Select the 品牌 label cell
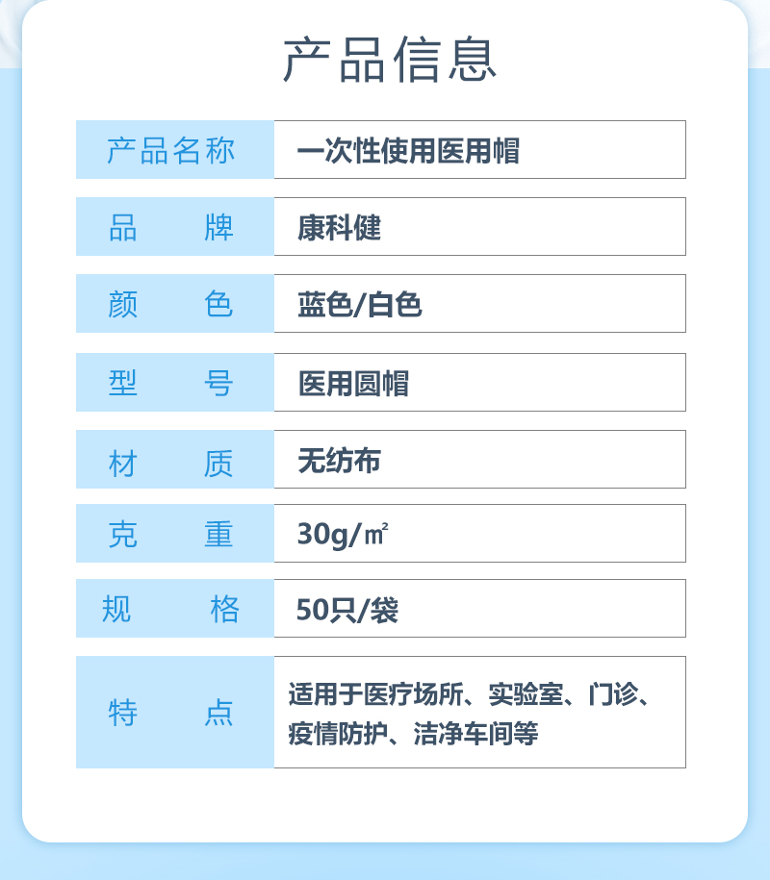The height and width of the screenshot is (880, 770). coord(174,227)
